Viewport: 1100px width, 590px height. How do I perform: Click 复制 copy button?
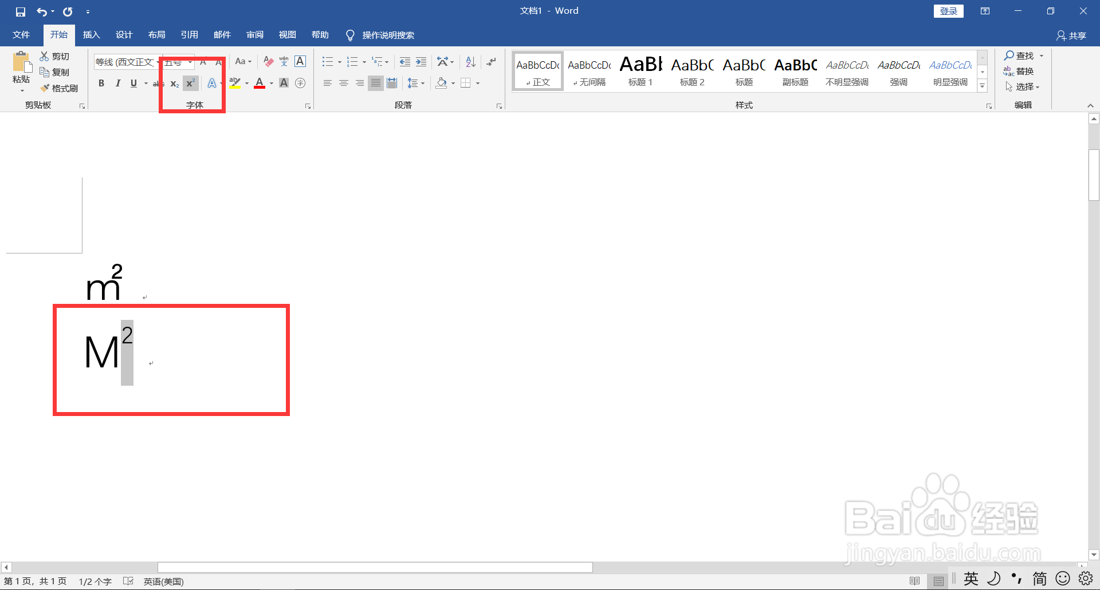[54, 72]
